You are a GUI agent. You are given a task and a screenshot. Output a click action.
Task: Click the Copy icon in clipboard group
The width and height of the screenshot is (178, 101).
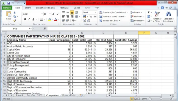click(x=15, y=16)
